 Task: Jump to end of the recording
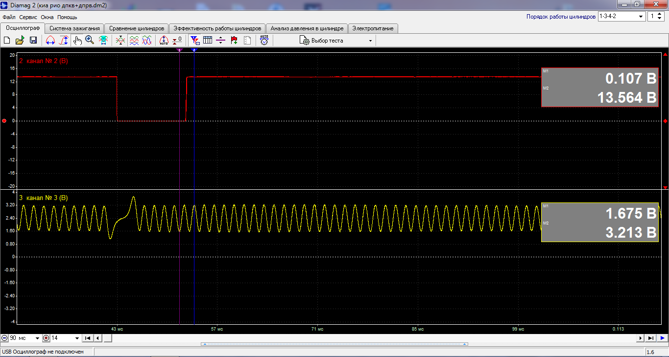(651, 338)
